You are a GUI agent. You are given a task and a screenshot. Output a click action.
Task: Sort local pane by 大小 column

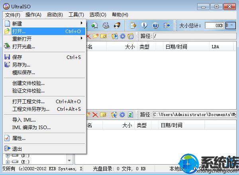click(x=118, y=126)
